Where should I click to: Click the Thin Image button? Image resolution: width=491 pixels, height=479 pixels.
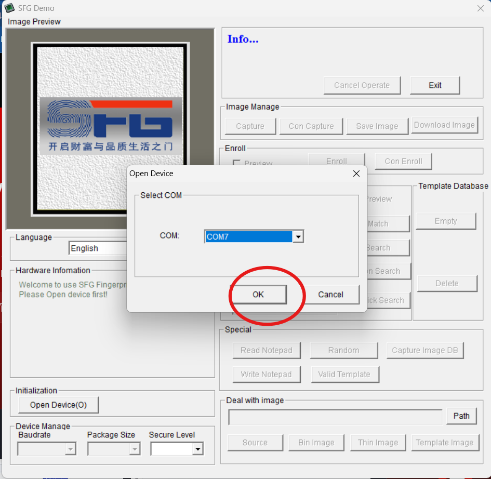tap(378, 442)
